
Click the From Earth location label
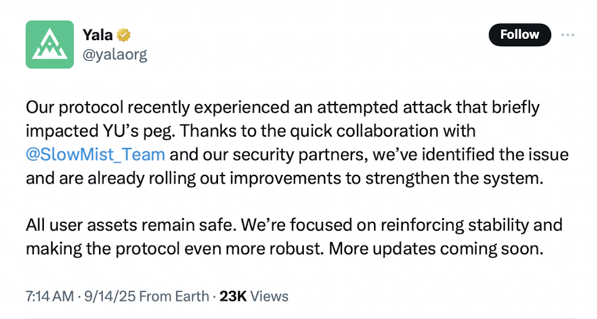pos(174,296)
